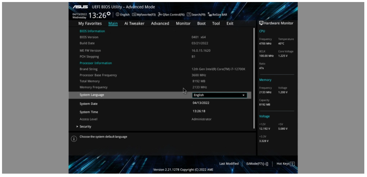Switch to the Boot tab
Screen dimensions: 367x177
click(x=201, y=24)
